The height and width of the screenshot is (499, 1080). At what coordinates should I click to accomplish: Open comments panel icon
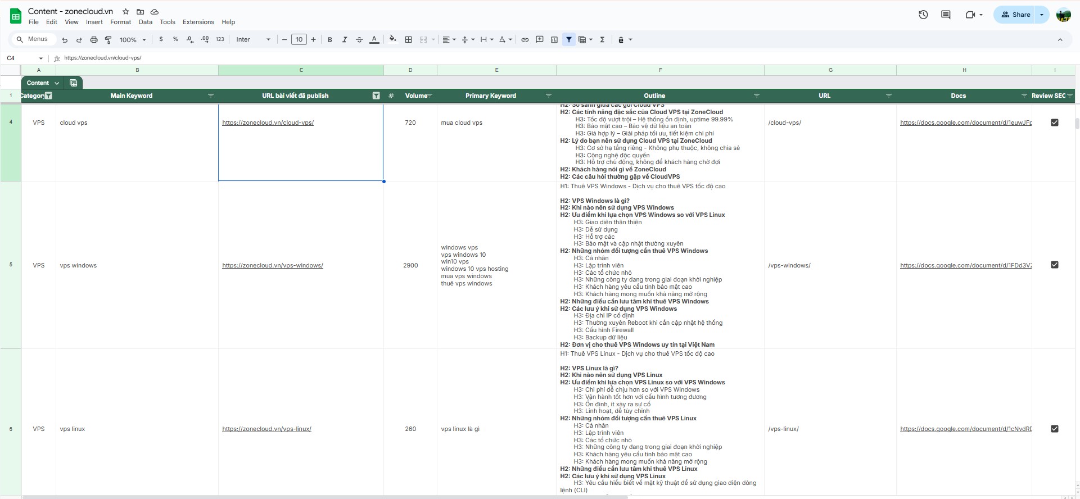(946, 15)
